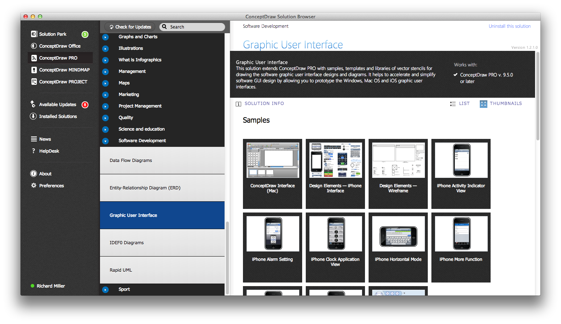Click the red Available Updates badge

(85, 105)
